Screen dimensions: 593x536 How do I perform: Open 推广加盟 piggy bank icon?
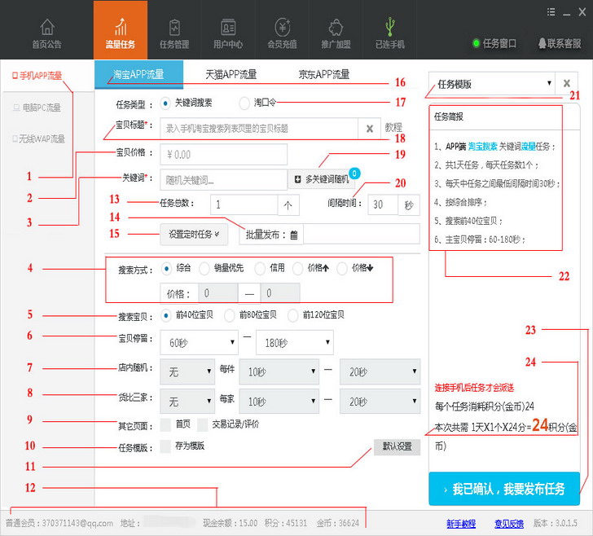coord(336,27)
